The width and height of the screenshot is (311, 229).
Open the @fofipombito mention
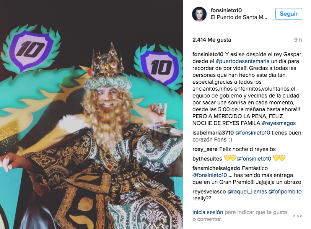tap(285, 192)
